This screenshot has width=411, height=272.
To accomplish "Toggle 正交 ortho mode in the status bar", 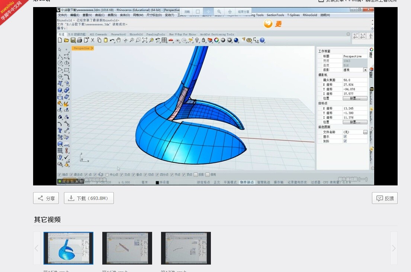I will point(217,182).
